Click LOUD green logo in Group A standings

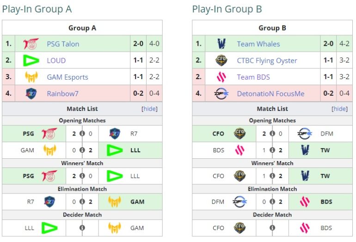31,61
